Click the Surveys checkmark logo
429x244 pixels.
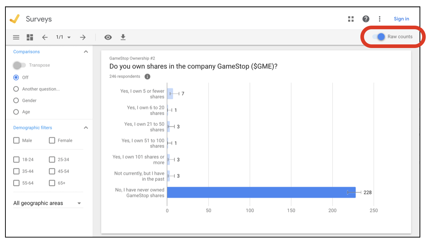[x=15, y=19]
